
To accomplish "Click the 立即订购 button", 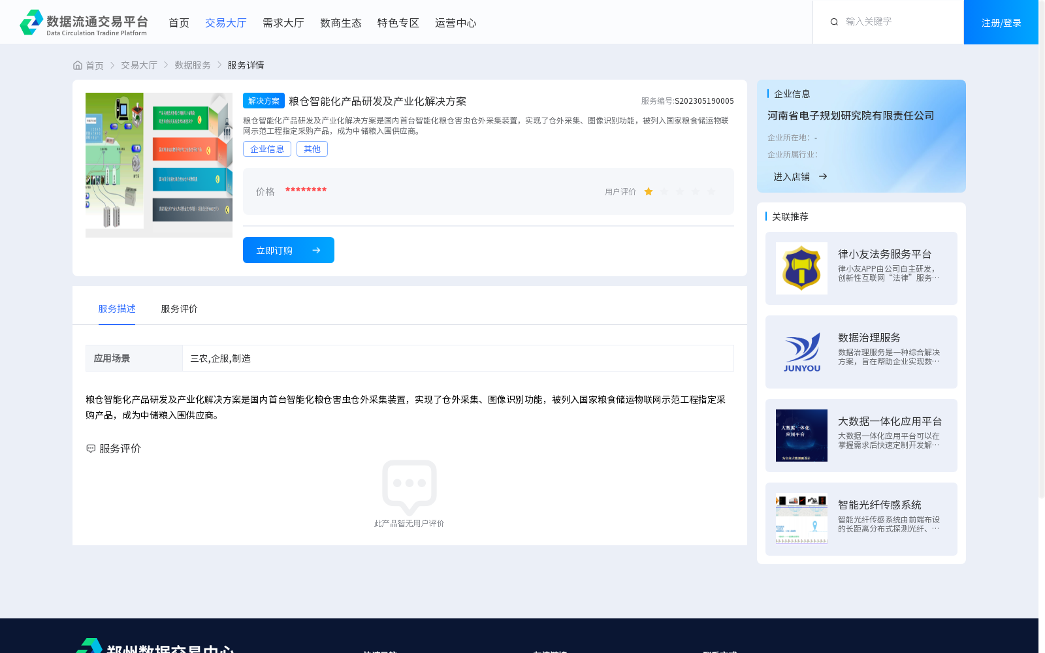I will (x=289, y=250).
